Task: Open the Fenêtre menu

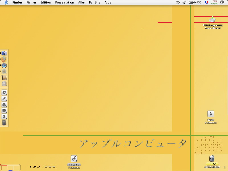Action: (95, 3)
